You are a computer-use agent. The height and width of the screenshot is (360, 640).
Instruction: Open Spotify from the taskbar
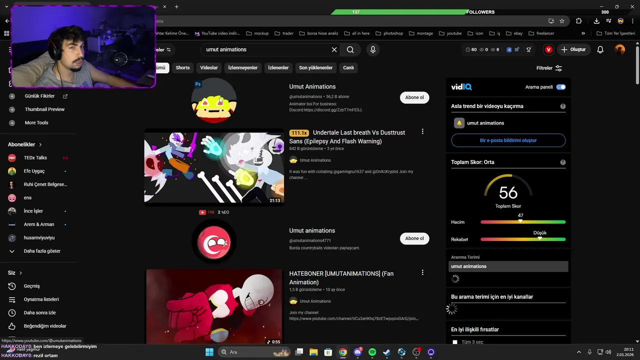[372, 352]
